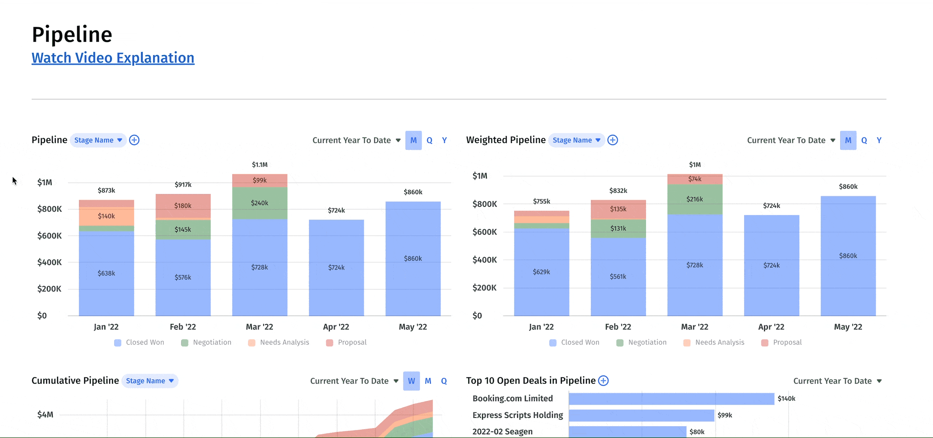Open Cumulative Pipeline Stage Name dropdown

(x=150, y=381)
